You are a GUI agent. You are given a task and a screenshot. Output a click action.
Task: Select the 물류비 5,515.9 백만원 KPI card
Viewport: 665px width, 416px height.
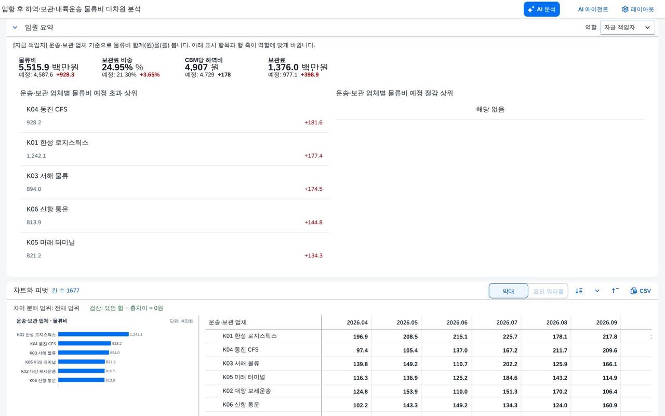pyautogui.click(x=49, y=68)
